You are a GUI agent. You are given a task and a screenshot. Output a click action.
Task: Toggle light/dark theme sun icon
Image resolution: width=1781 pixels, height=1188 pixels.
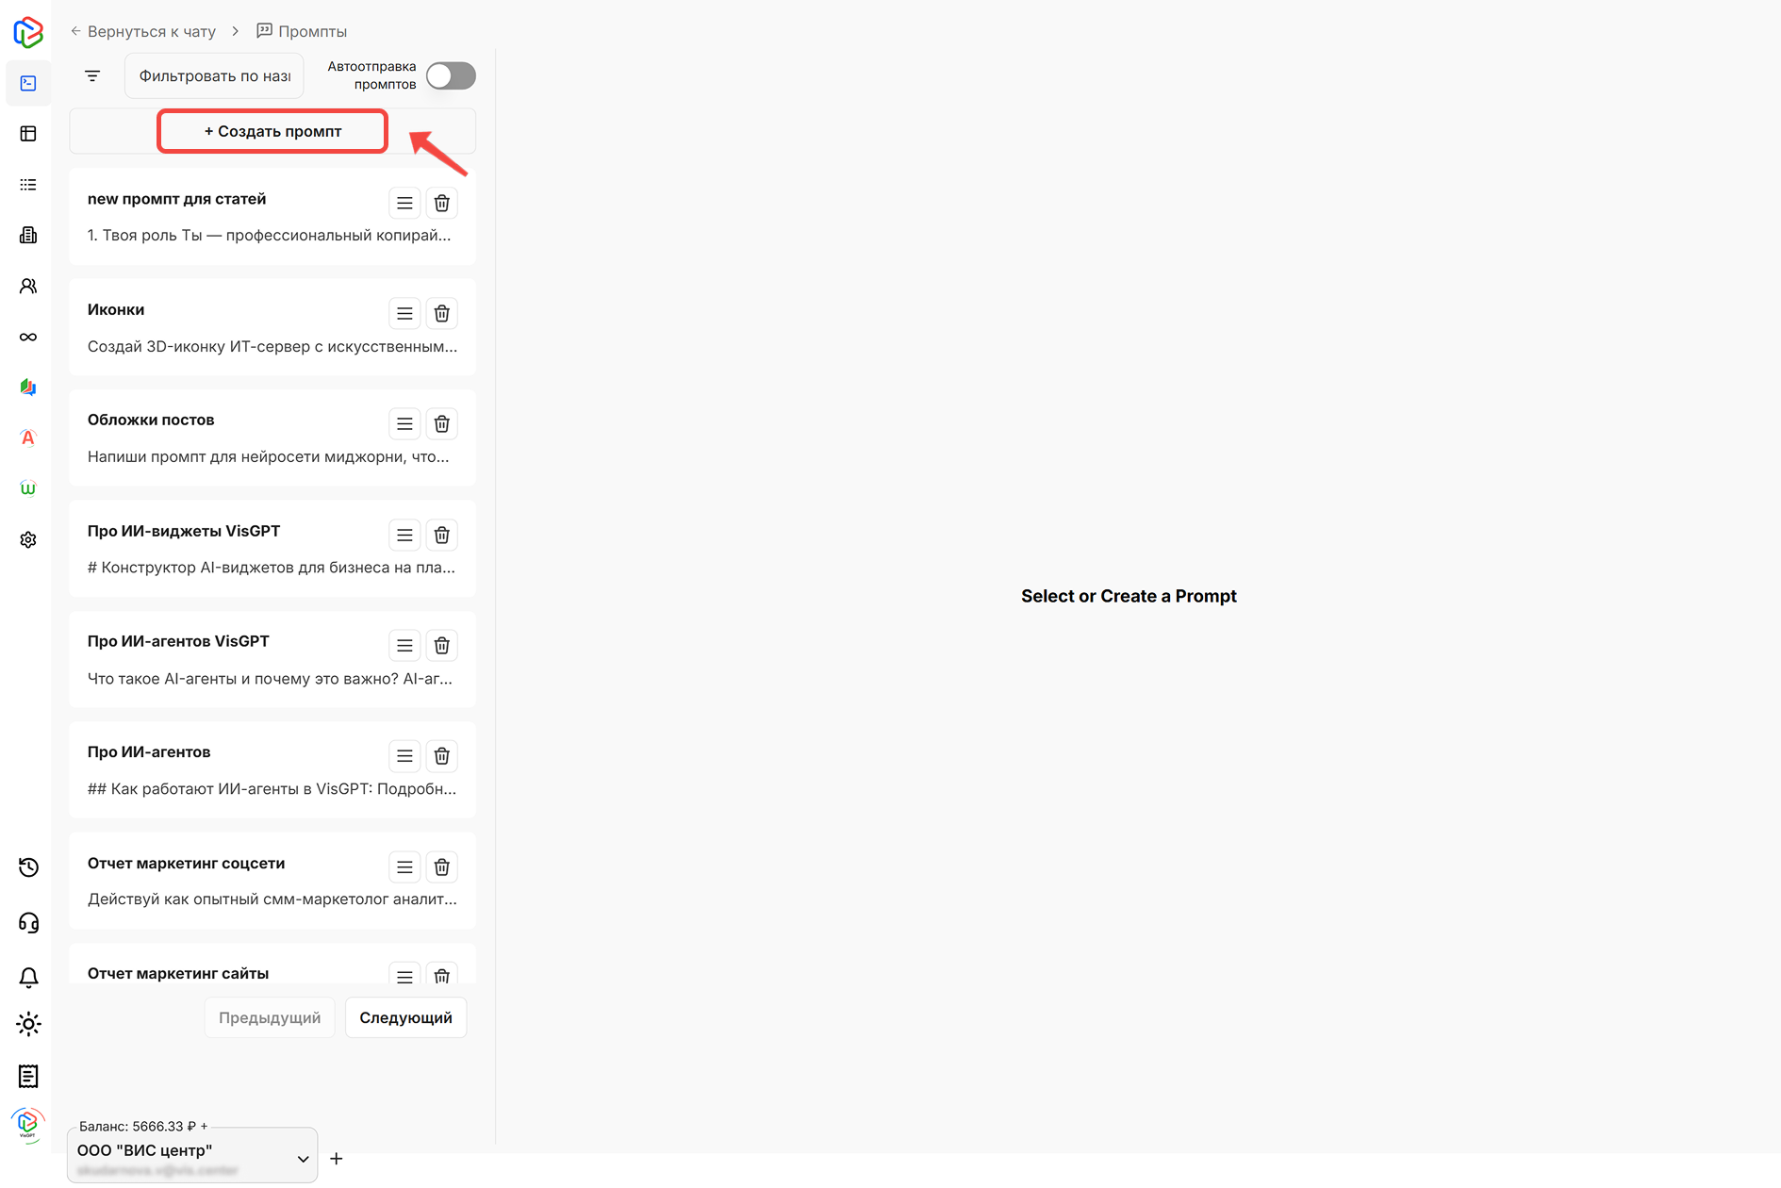click(x=28, y=1024)
